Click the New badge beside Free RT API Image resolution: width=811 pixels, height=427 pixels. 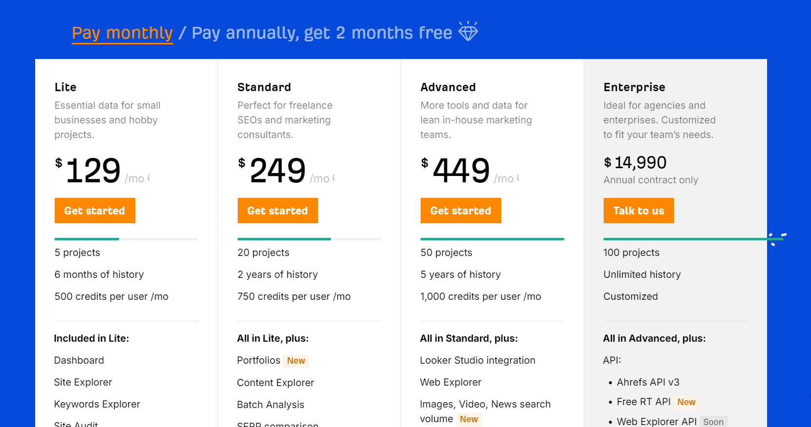(687, 402)
